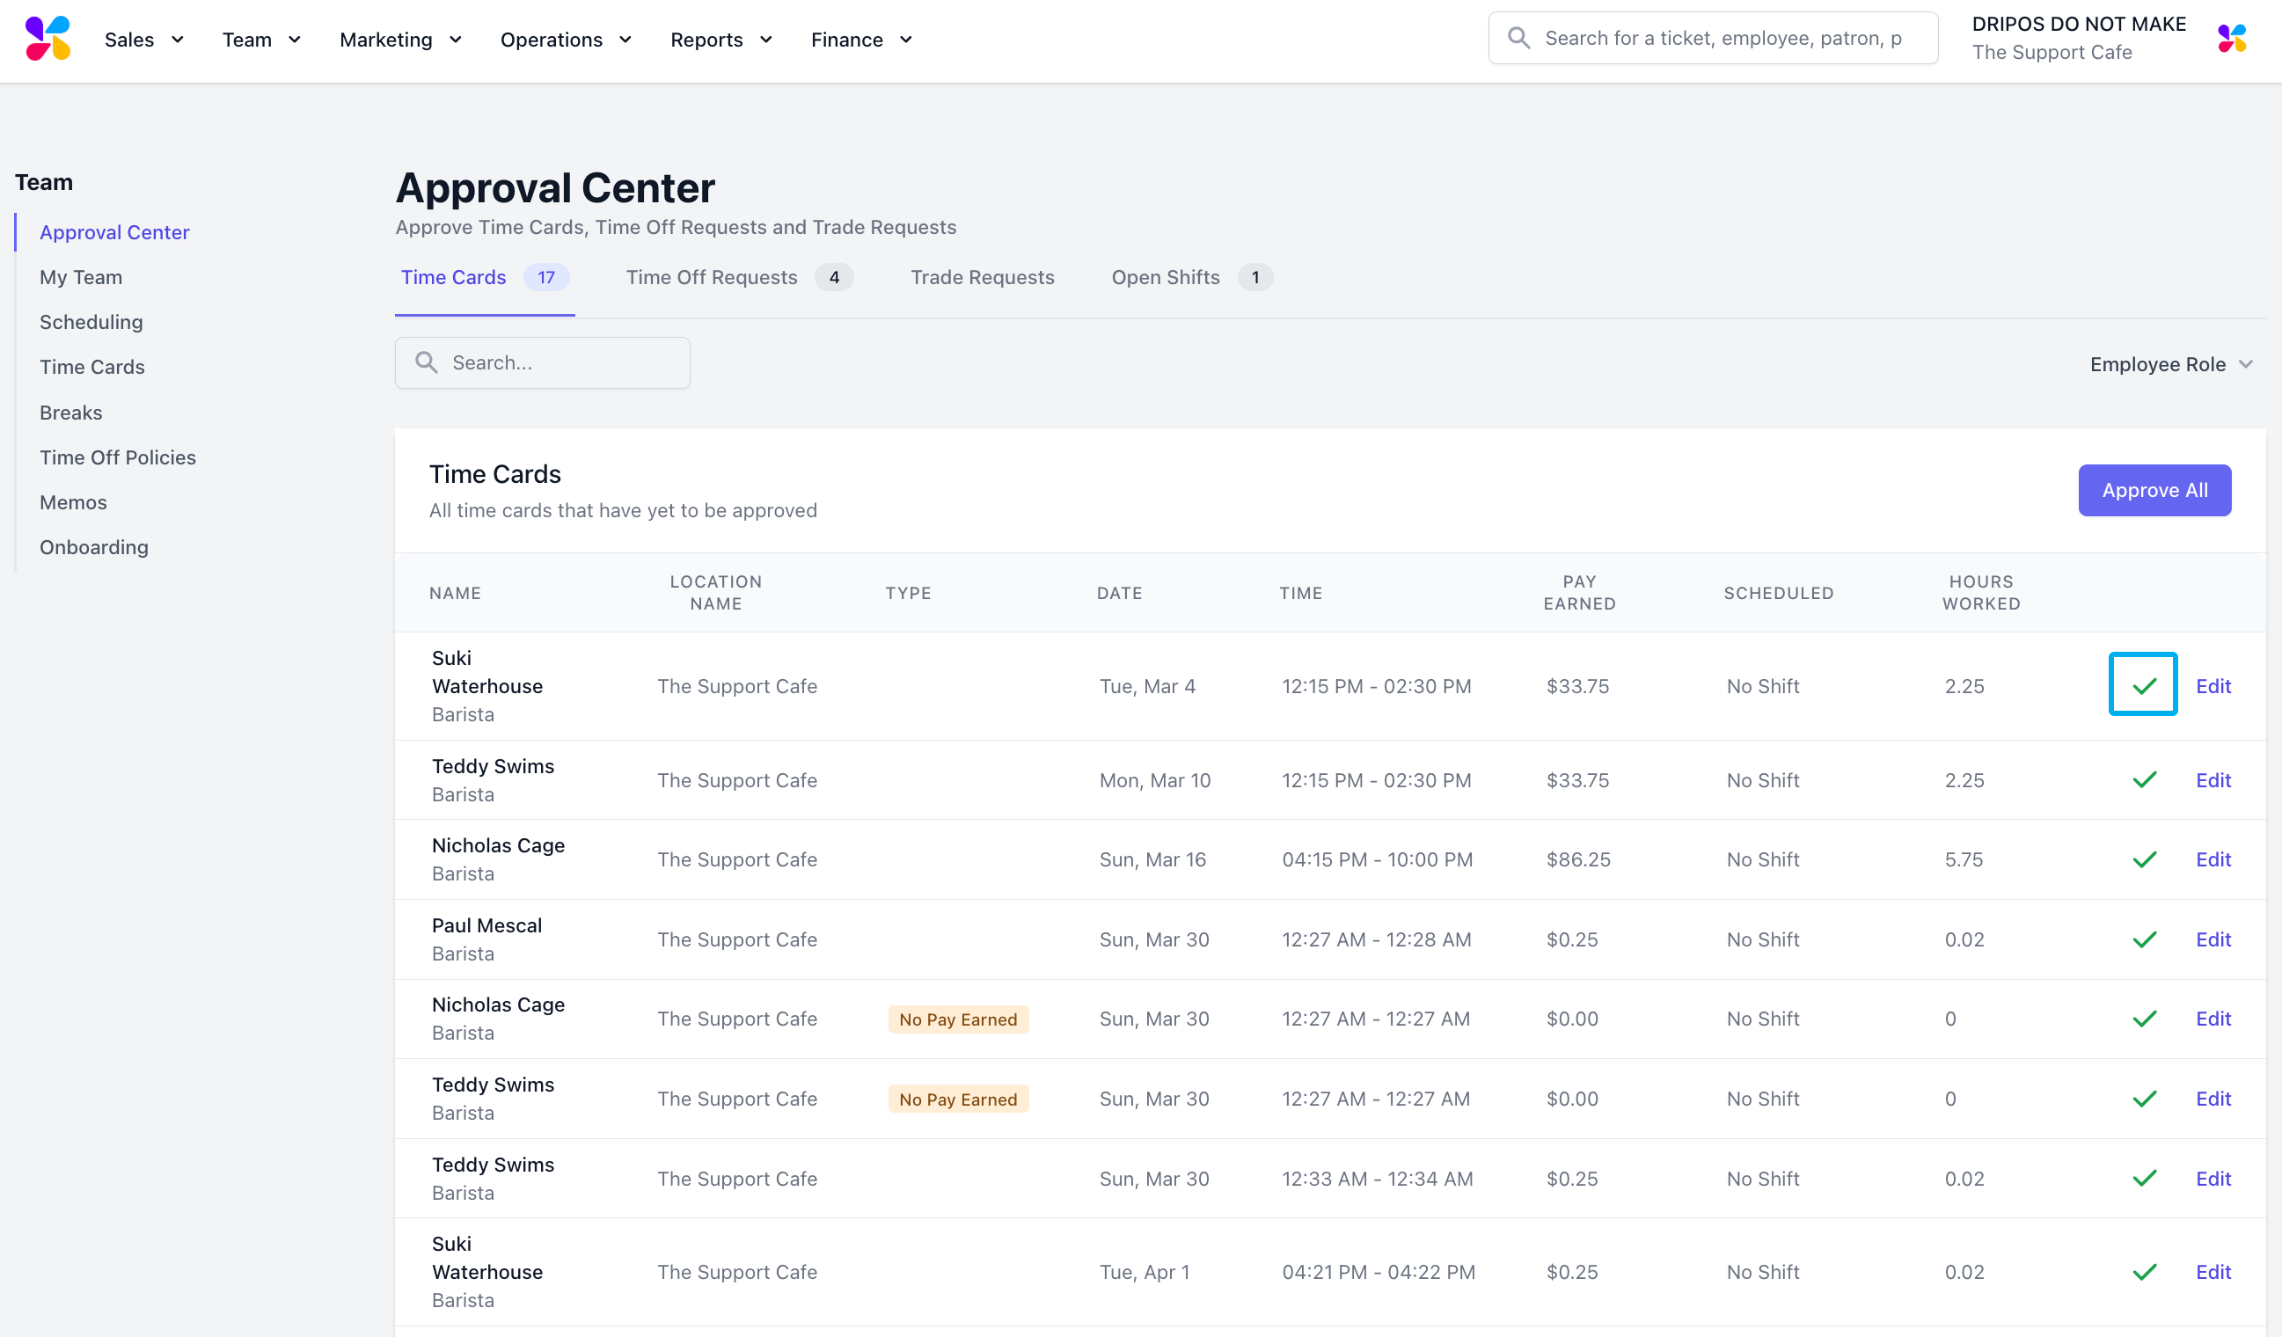Image resolution: width=2282 pixels, height=1337 pixels.
Task: Click the Dripos pinwheel logo top-left
Action: click(x=48, y=39)
